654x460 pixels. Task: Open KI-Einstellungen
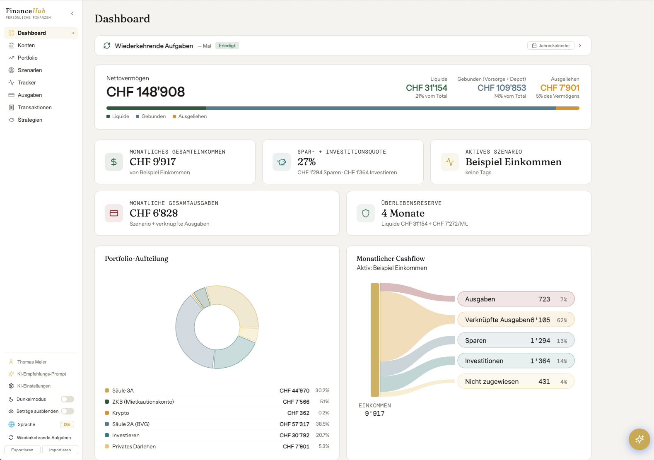pyautogui.click(x=41, y=386)
